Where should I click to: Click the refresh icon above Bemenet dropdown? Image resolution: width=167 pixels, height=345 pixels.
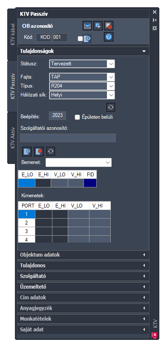[x=51, y=151]
